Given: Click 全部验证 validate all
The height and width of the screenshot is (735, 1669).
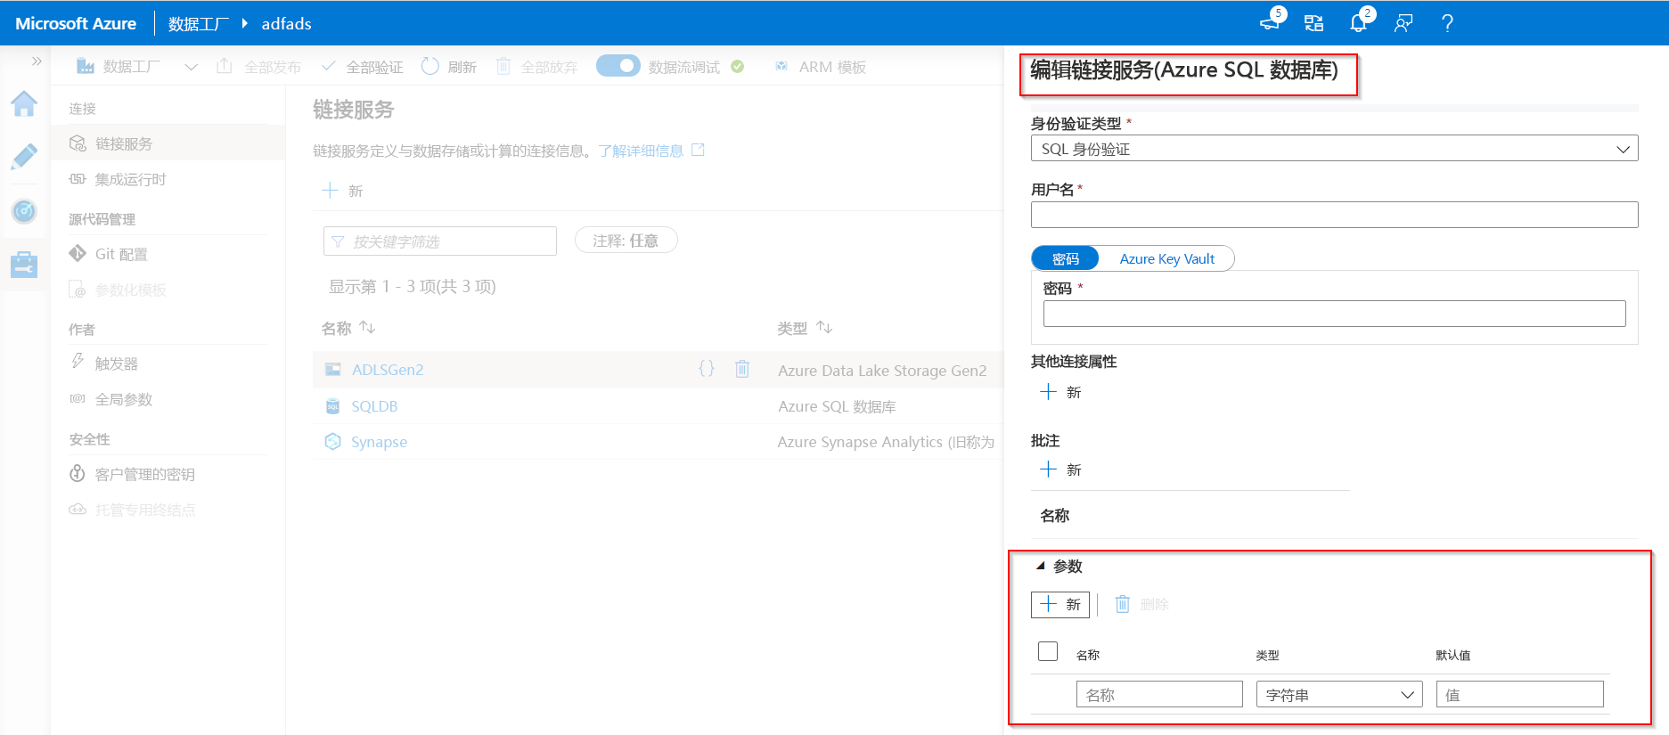Looking at the screenshot, I should [x=363, y=67].
